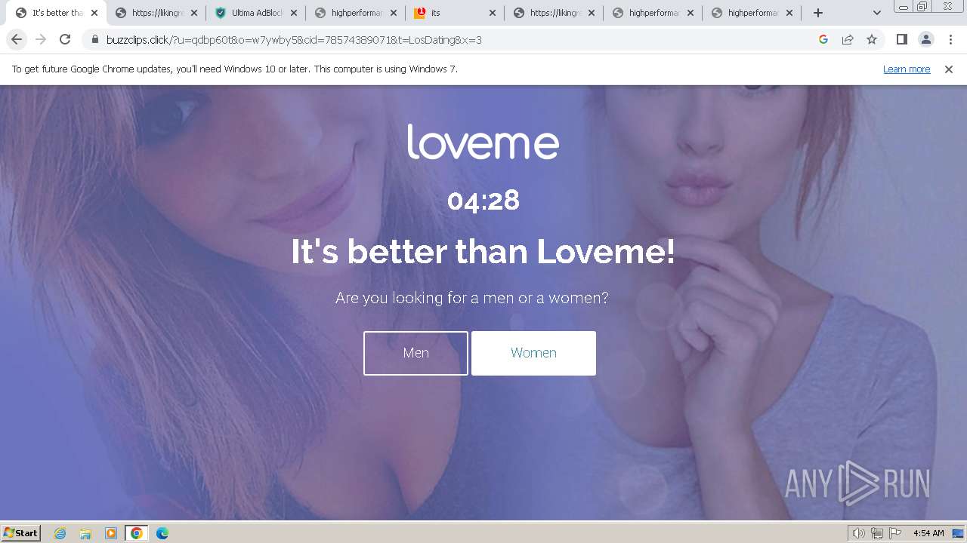Click the Learn more link

click(907, 69)
